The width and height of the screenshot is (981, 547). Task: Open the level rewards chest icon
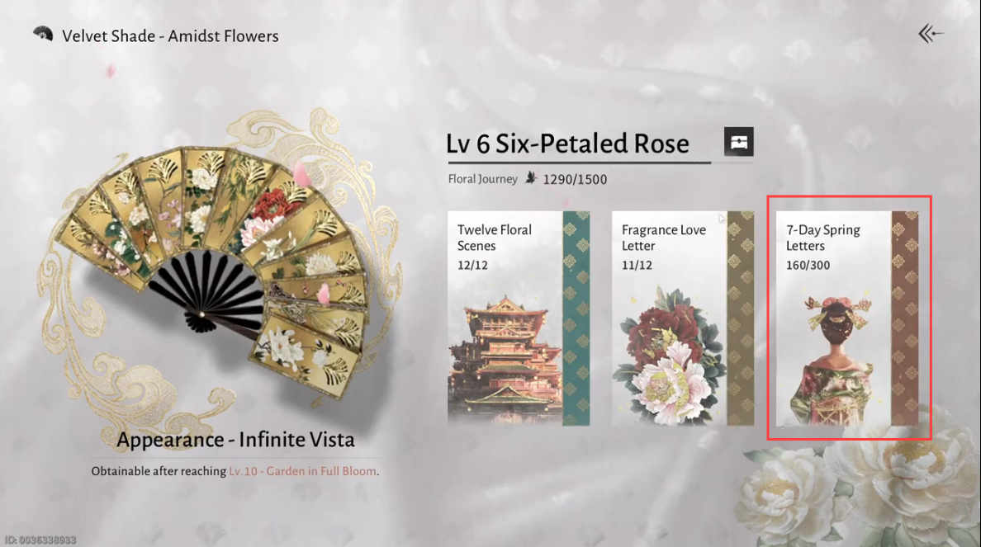point(739,141)
